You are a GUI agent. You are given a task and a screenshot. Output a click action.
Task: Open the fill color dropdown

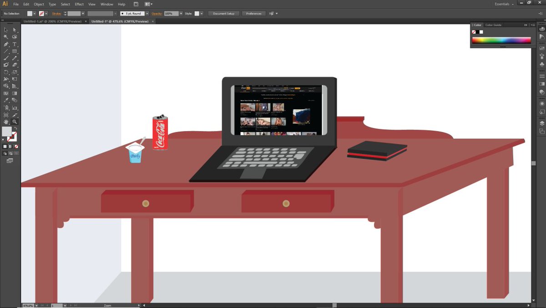click(35, 14)
